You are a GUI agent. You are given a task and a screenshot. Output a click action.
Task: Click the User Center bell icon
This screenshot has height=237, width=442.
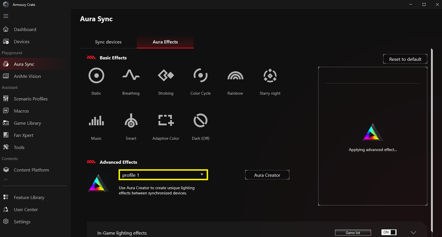pos(6,210)
